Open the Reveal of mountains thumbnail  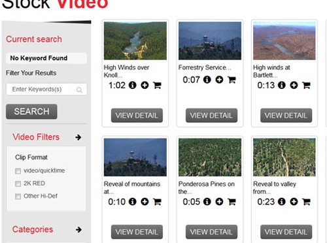coord(135,157)
